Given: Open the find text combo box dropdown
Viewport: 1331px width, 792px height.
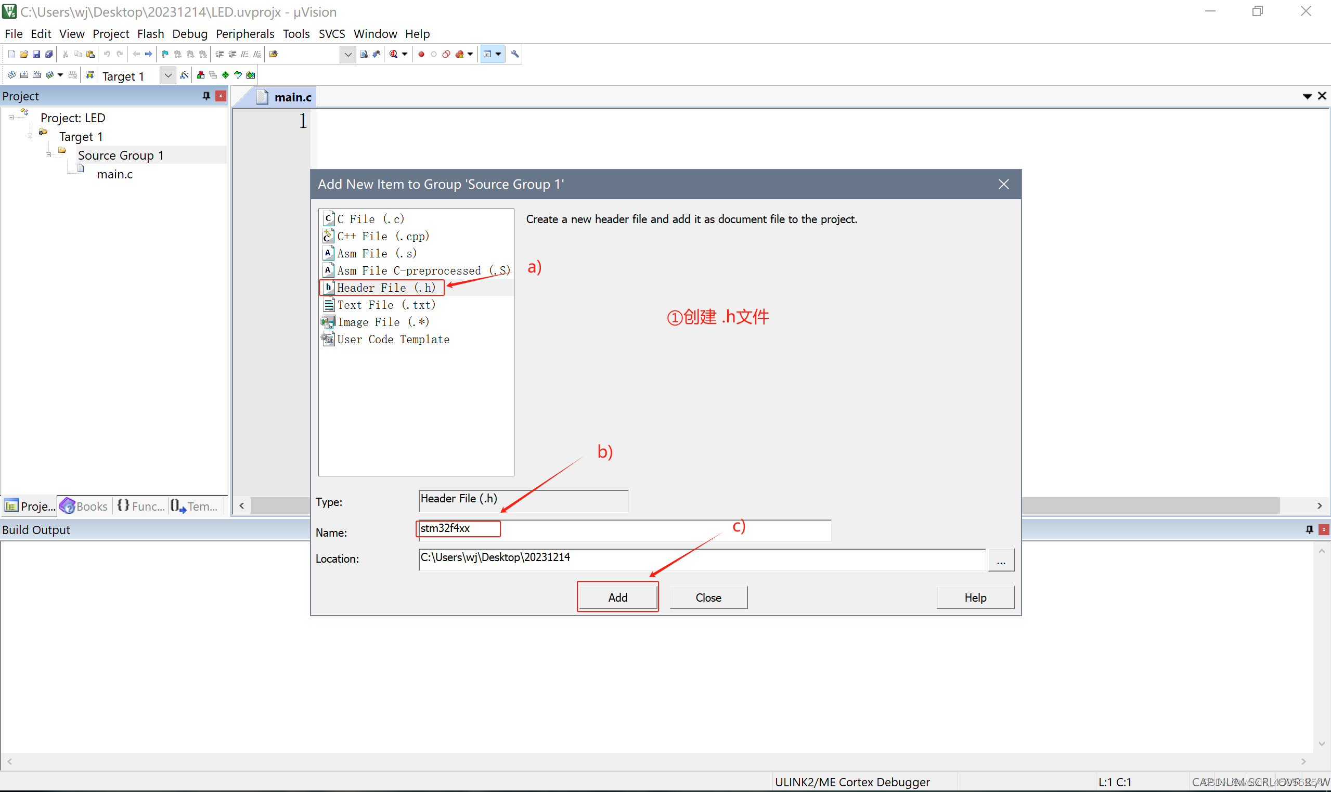Looking at the screenshot, I should [347, 55].
